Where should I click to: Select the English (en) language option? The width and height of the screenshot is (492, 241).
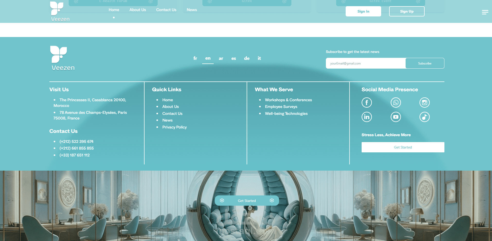pos(208,58)
